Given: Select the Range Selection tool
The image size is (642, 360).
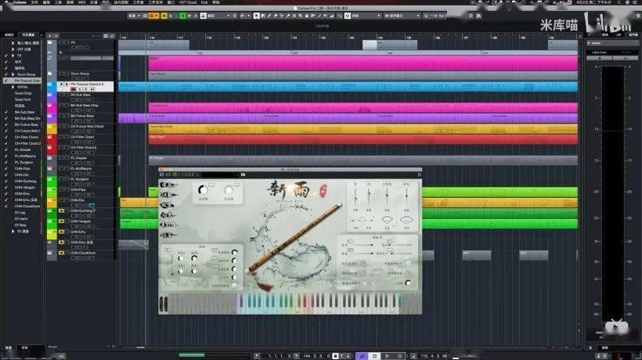Looking at the screenshot, I should coord(263,16).
